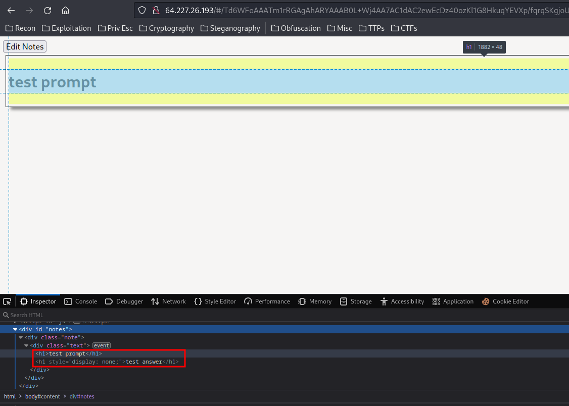Open the Misc bookmarks folder
569x406 pixels.
[x=340, y=28]
